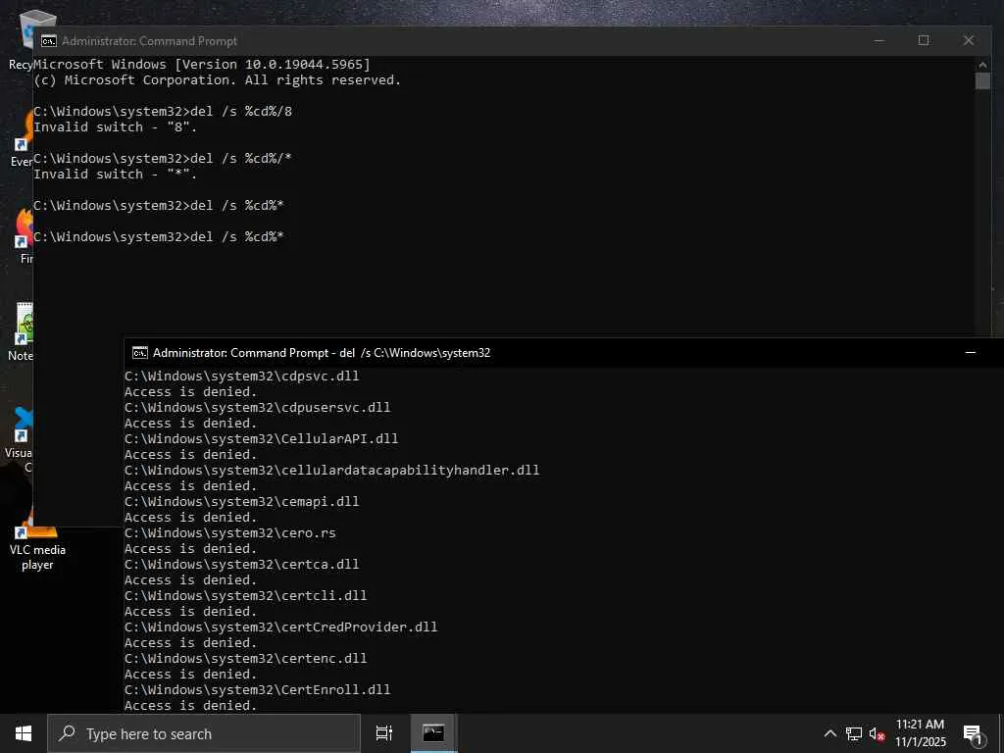Click the path line ending certCredProvider.dll
This screenshot has height=753, width=1004.
click(281, 627)
